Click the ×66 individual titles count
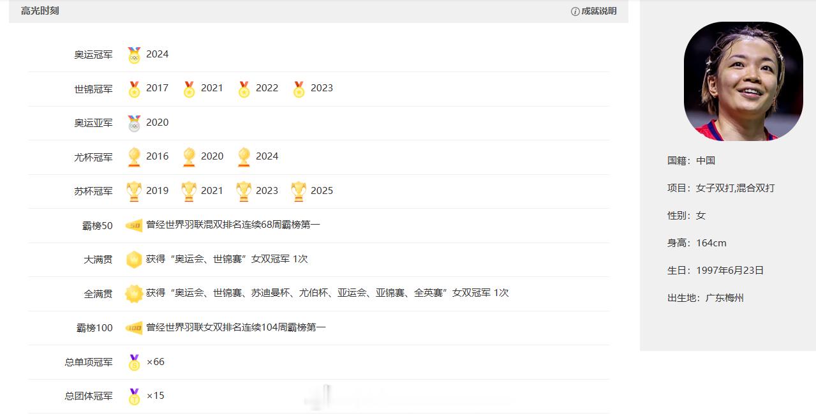816x418 pixels. 156,362
